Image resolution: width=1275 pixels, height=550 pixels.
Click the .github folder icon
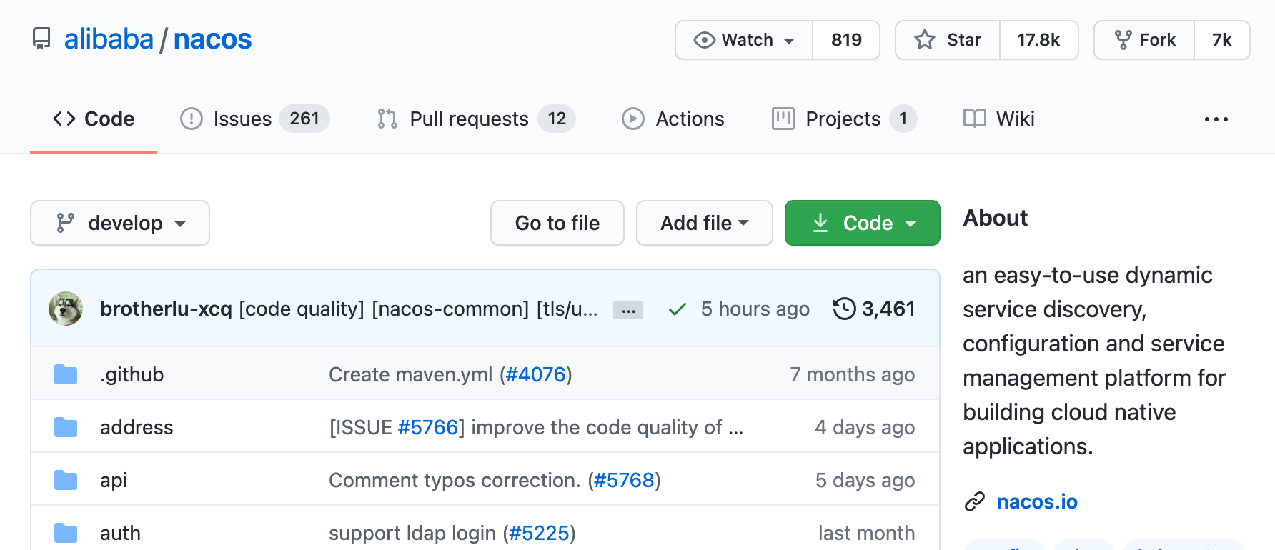[x=66, y=374]
